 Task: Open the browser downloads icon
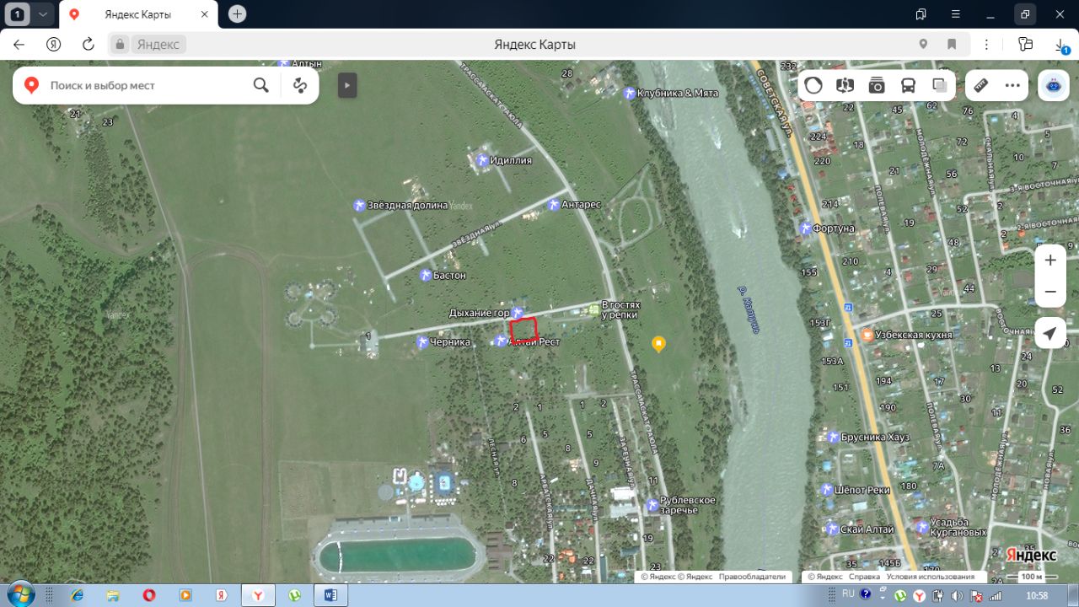click(x=1061, y=45)
